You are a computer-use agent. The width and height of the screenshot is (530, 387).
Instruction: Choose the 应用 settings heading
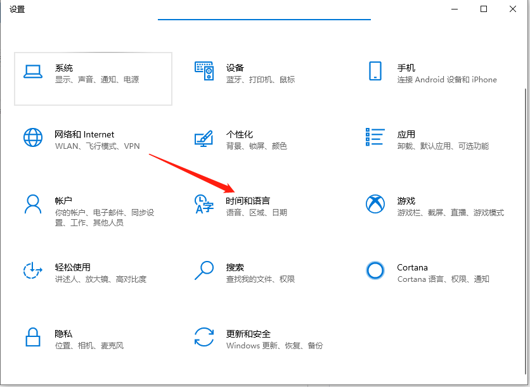(x=406, y=134)
